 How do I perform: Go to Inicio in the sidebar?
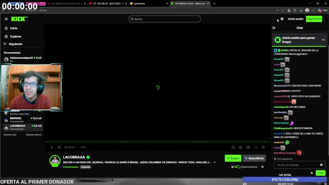(11, 28)
